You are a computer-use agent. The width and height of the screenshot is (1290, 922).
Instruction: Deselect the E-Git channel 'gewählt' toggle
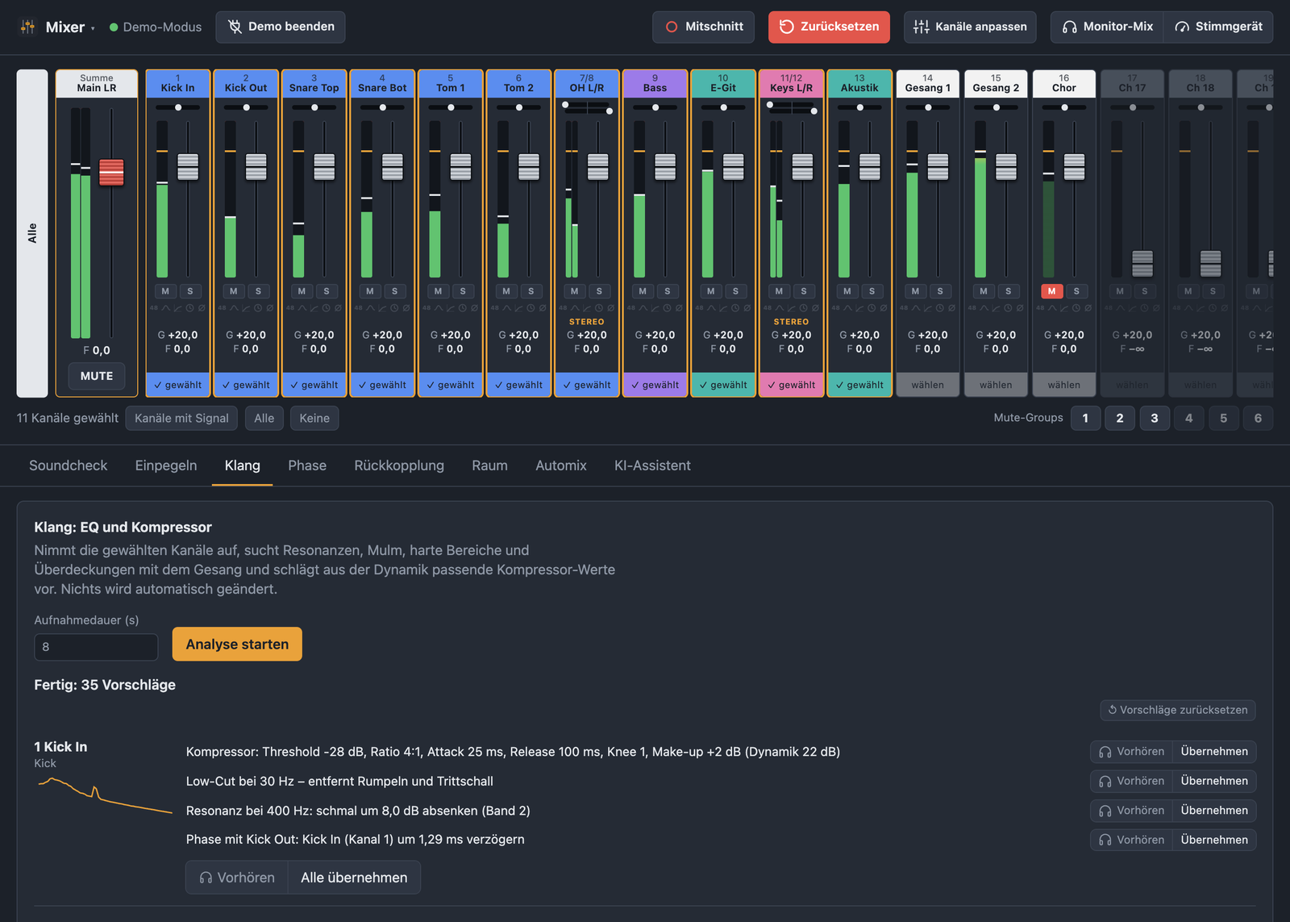(723, 385)
